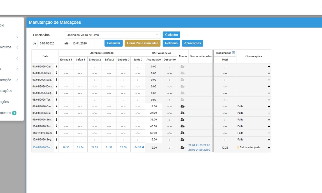Expand sidebar 'ortação' submenu chevron
This screenshot has width=322, height=193.
(x=17, y=80)
